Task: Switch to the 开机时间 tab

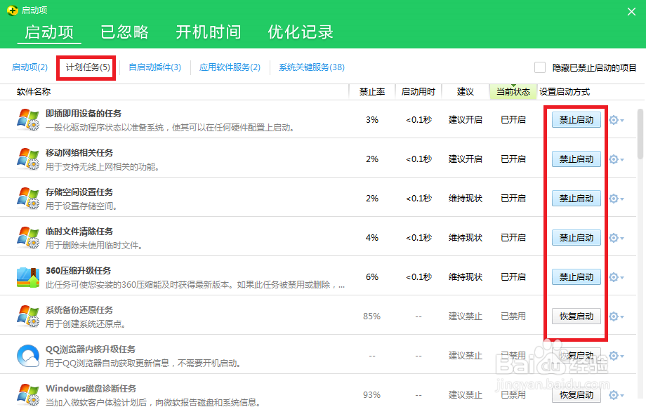Action: coord(208,32)
